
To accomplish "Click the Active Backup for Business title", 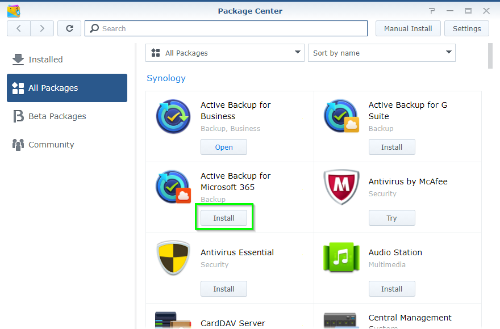I will click(x=236, y=111).
